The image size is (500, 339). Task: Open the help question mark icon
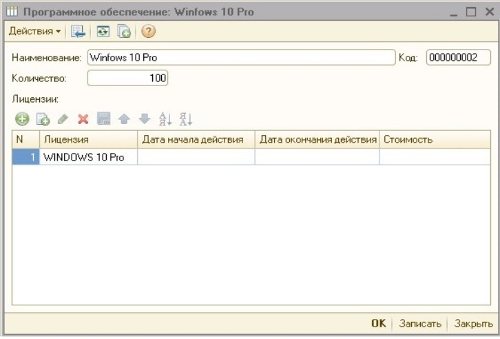pyautogui.click(x=148, y=32)
